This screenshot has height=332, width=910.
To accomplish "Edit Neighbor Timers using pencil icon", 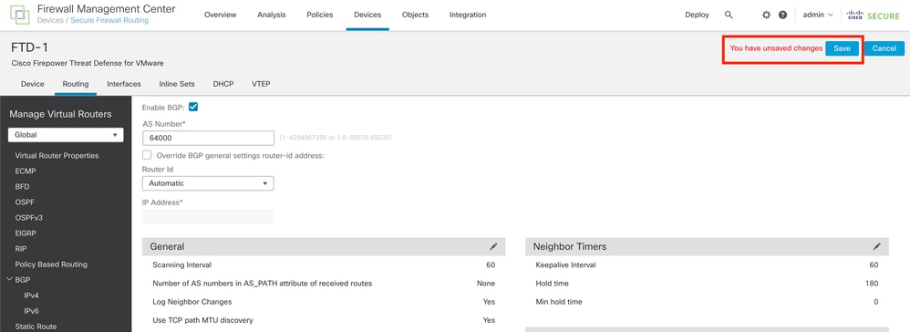I will pos(877,246).
